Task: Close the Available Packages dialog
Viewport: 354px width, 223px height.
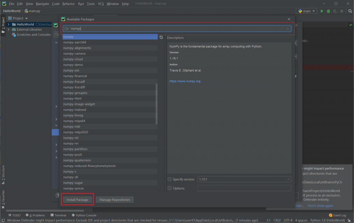Action: pos(289,19)
